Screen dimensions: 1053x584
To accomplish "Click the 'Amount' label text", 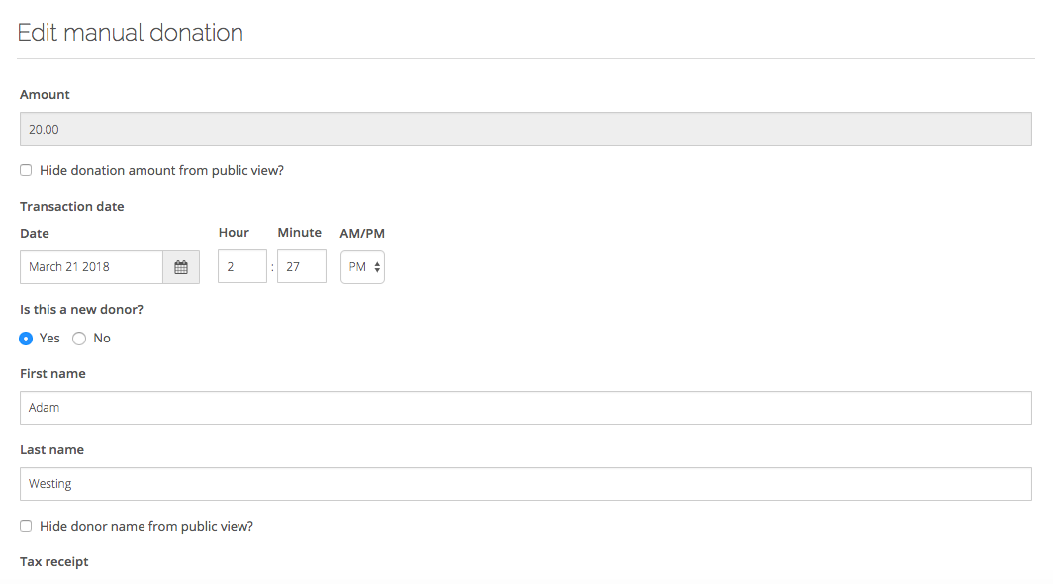I will point(46,95).
